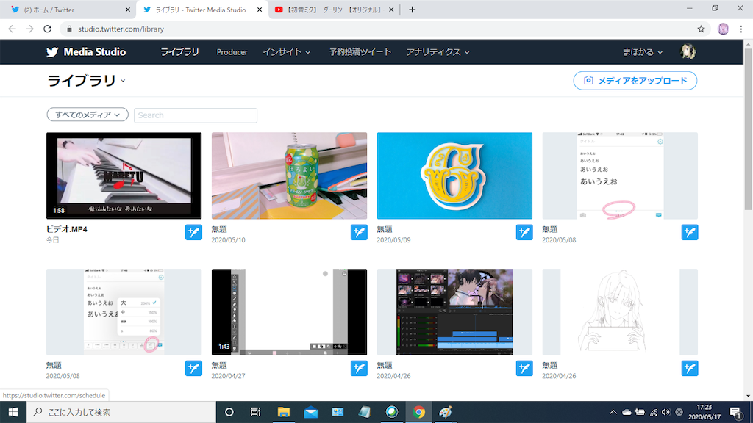Open the 予約投稿ツイート menu item
This screenshot has height=423, width=753.
pyautogui.click(x=360, y=52)
